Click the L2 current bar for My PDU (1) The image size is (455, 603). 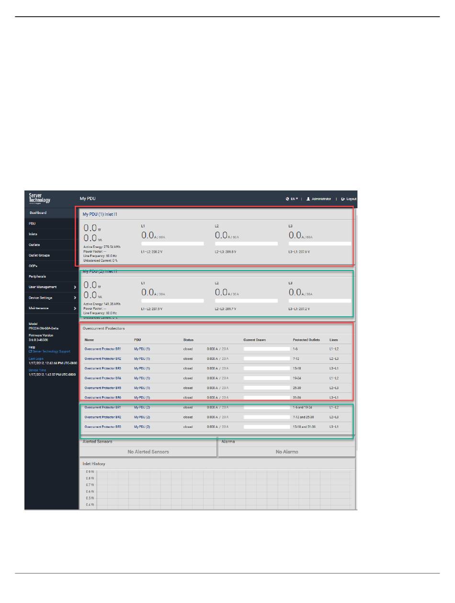click(x=246, y=244)
